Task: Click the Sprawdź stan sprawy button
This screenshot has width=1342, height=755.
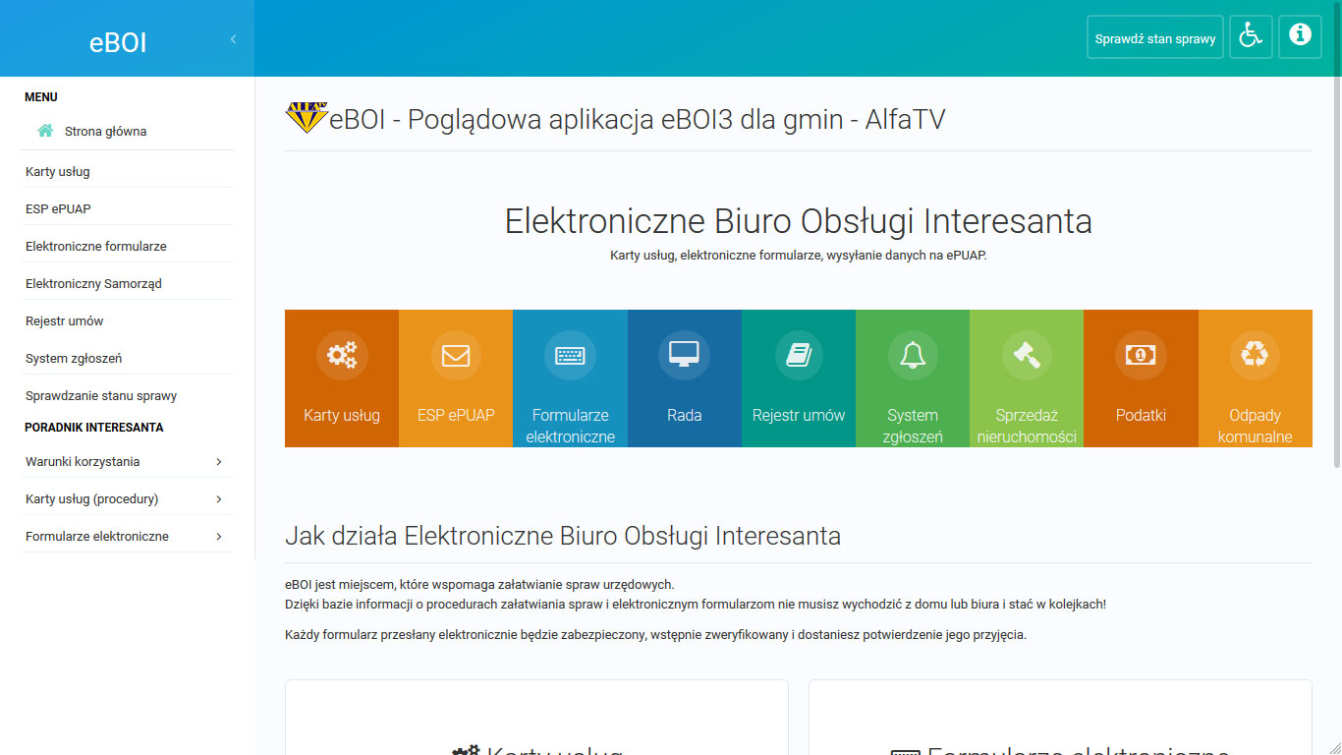Action: click(1154, 36)
